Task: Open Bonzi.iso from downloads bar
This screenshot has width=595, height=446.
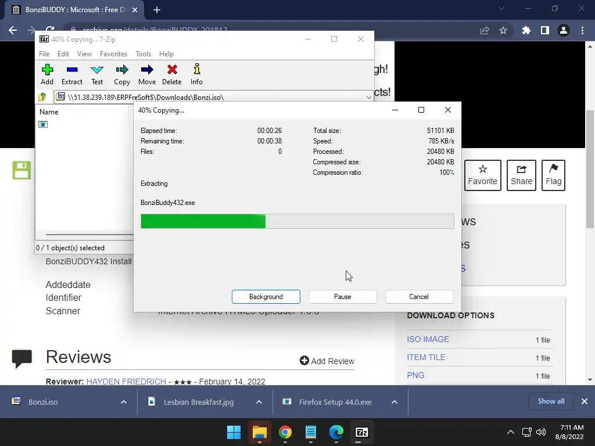Action: click(x=43, y=402)
